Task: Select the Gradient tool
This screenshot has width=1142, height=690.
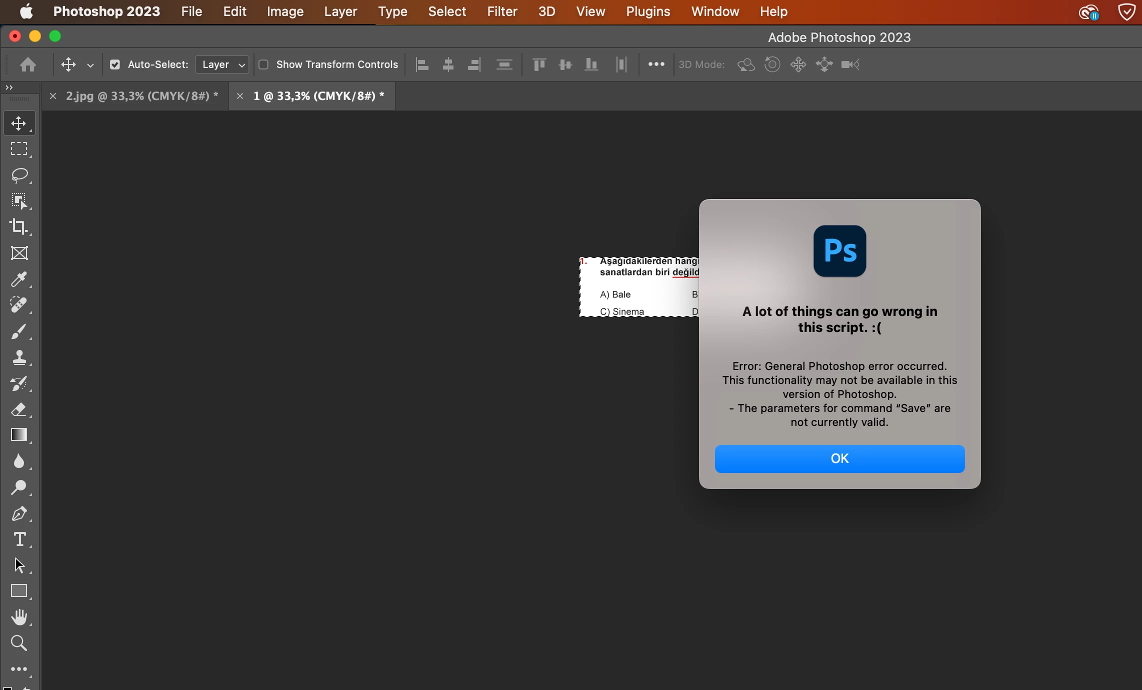Action: pyautogui.click(x=19, y=435)
